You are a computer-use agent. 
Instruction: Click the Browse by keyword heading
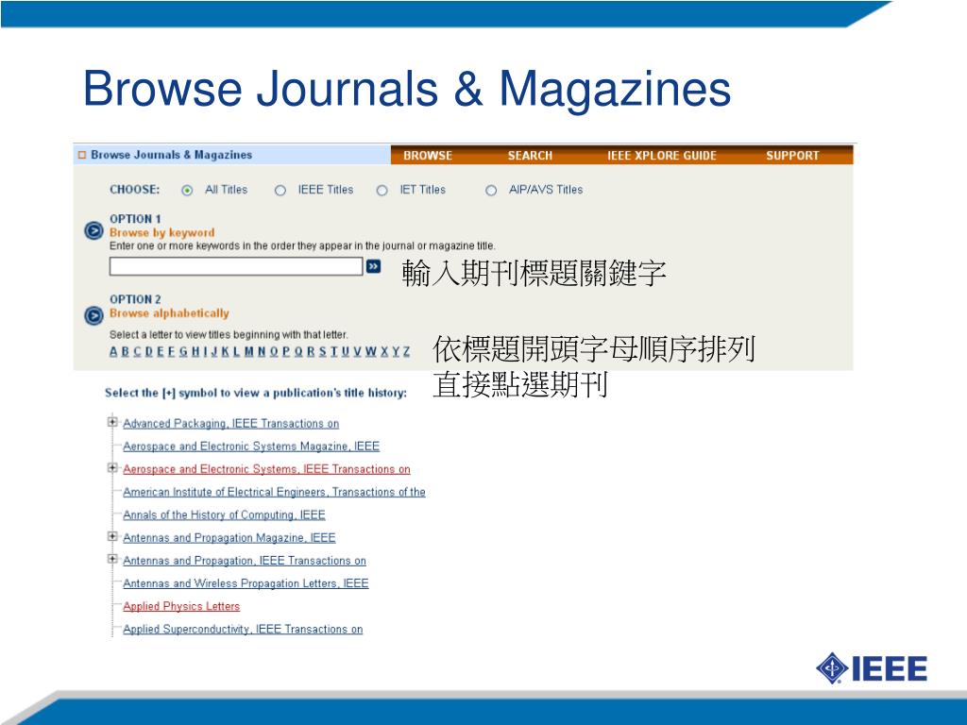[162, 232]
